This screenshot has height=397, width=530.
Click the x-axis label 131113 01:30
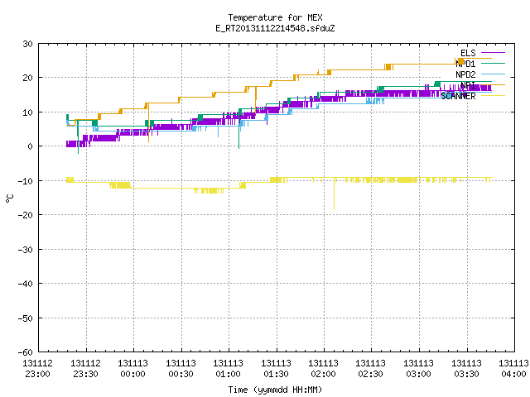point(276,369)
